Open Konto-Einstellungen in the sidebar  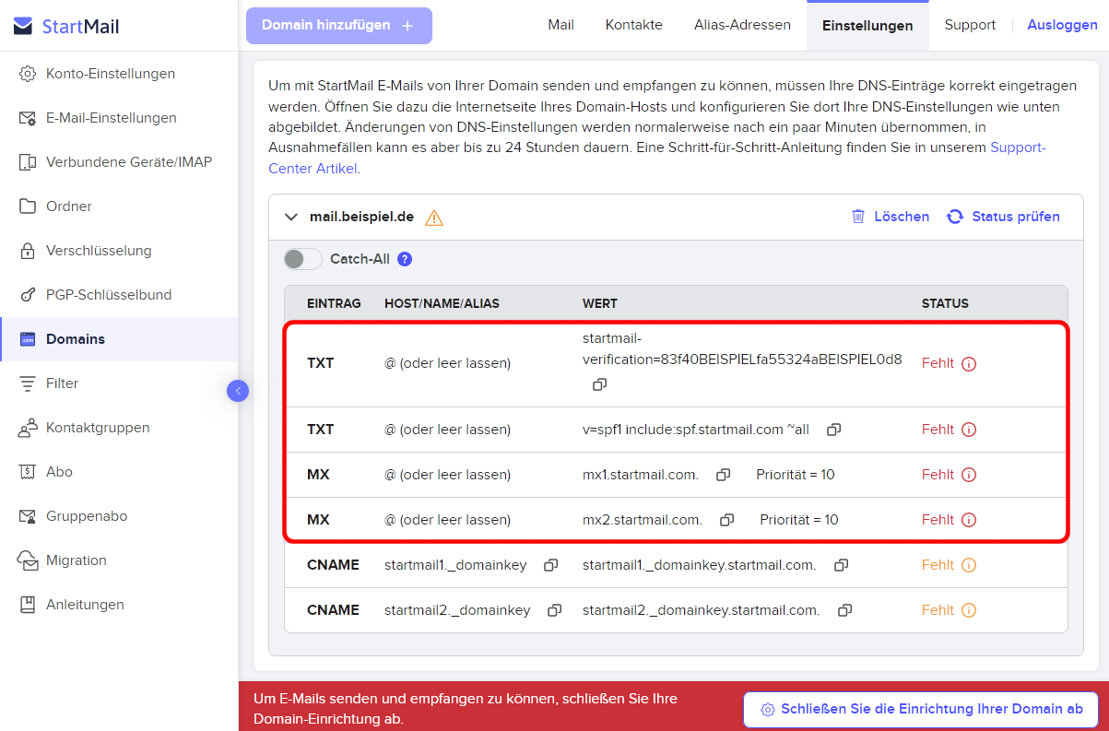[x=119, y=74]
